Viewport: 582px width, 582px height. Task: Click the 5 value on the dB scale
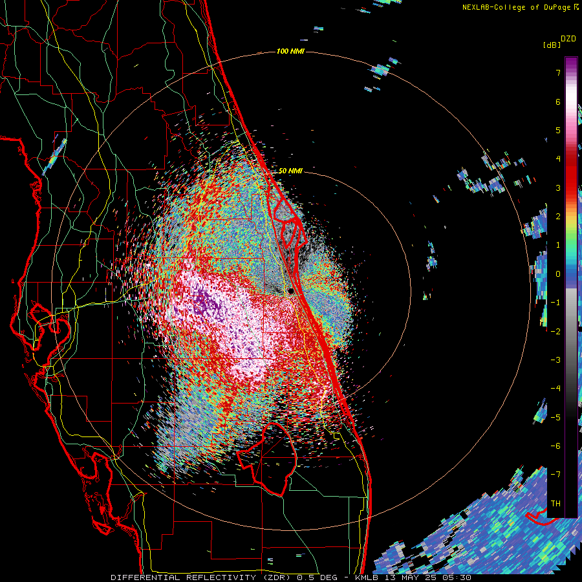point(558,130)
